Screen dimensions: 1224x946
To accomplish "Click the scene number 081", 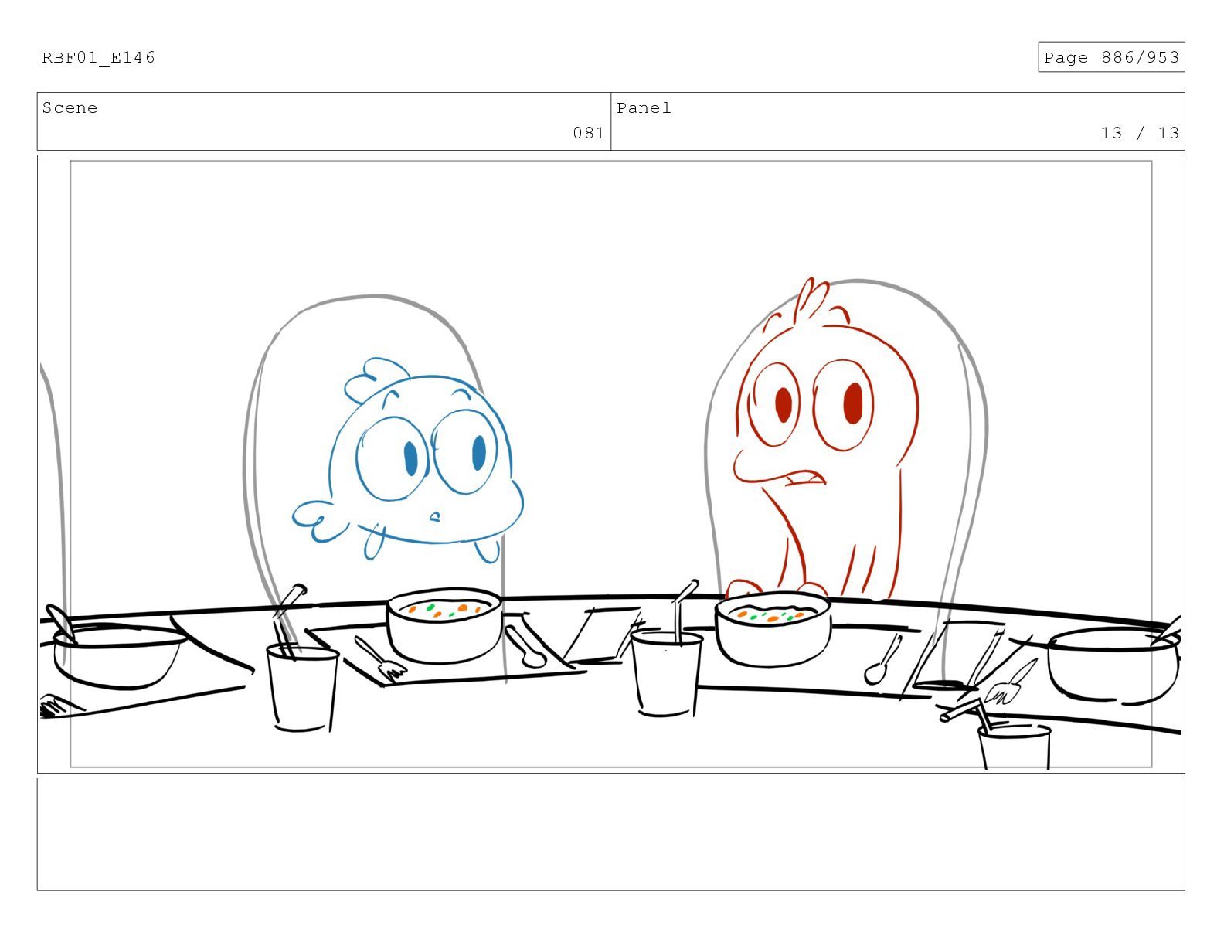I will click(x=589, y=133).
